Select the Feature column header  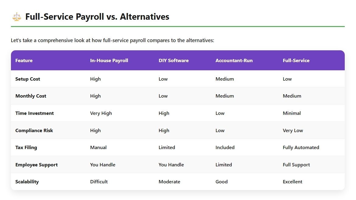click(24, 60)
